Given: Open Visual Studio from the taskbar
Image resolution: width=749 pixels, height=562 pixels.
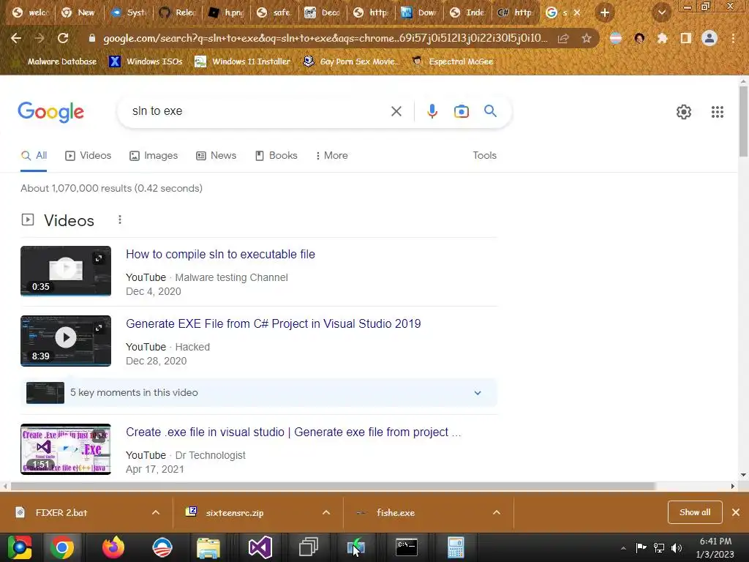Looking at the screenshot, I should click(x=260, y=547).
